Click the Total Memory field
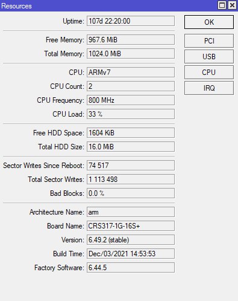This screenshot has width=238, height=301. pyautogui.click(x=131, y=54)
